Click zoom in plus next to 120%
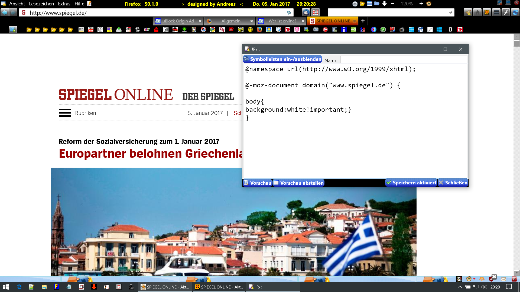Screen dimensions: 520x292 pos(421,4)
